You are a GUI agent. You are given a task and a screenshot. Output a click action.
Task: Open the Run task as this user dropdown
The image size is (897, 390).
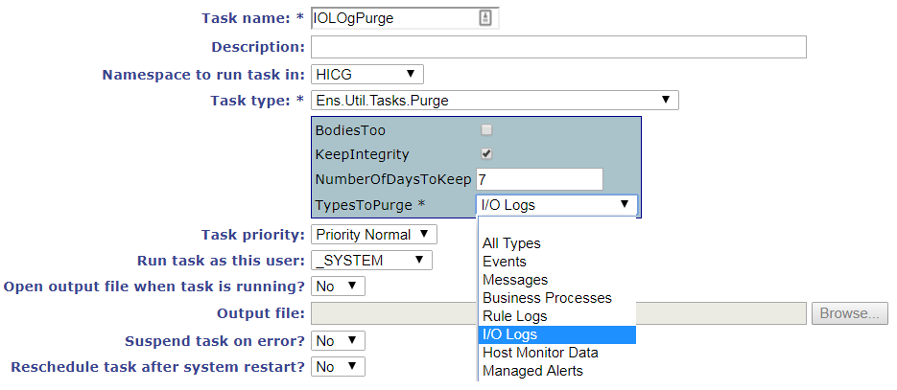[x=371, y=260]
